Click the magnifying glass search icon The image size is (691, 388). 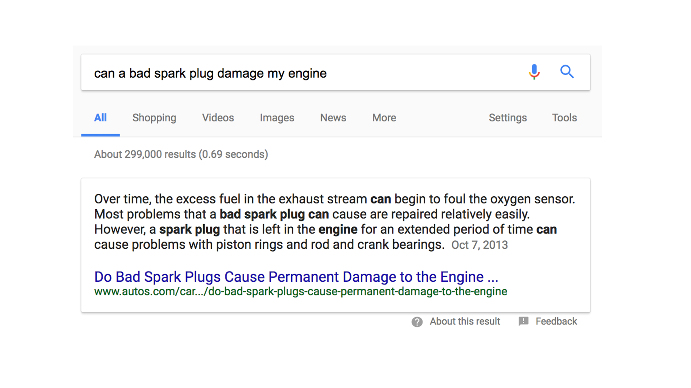click(567, 71)
